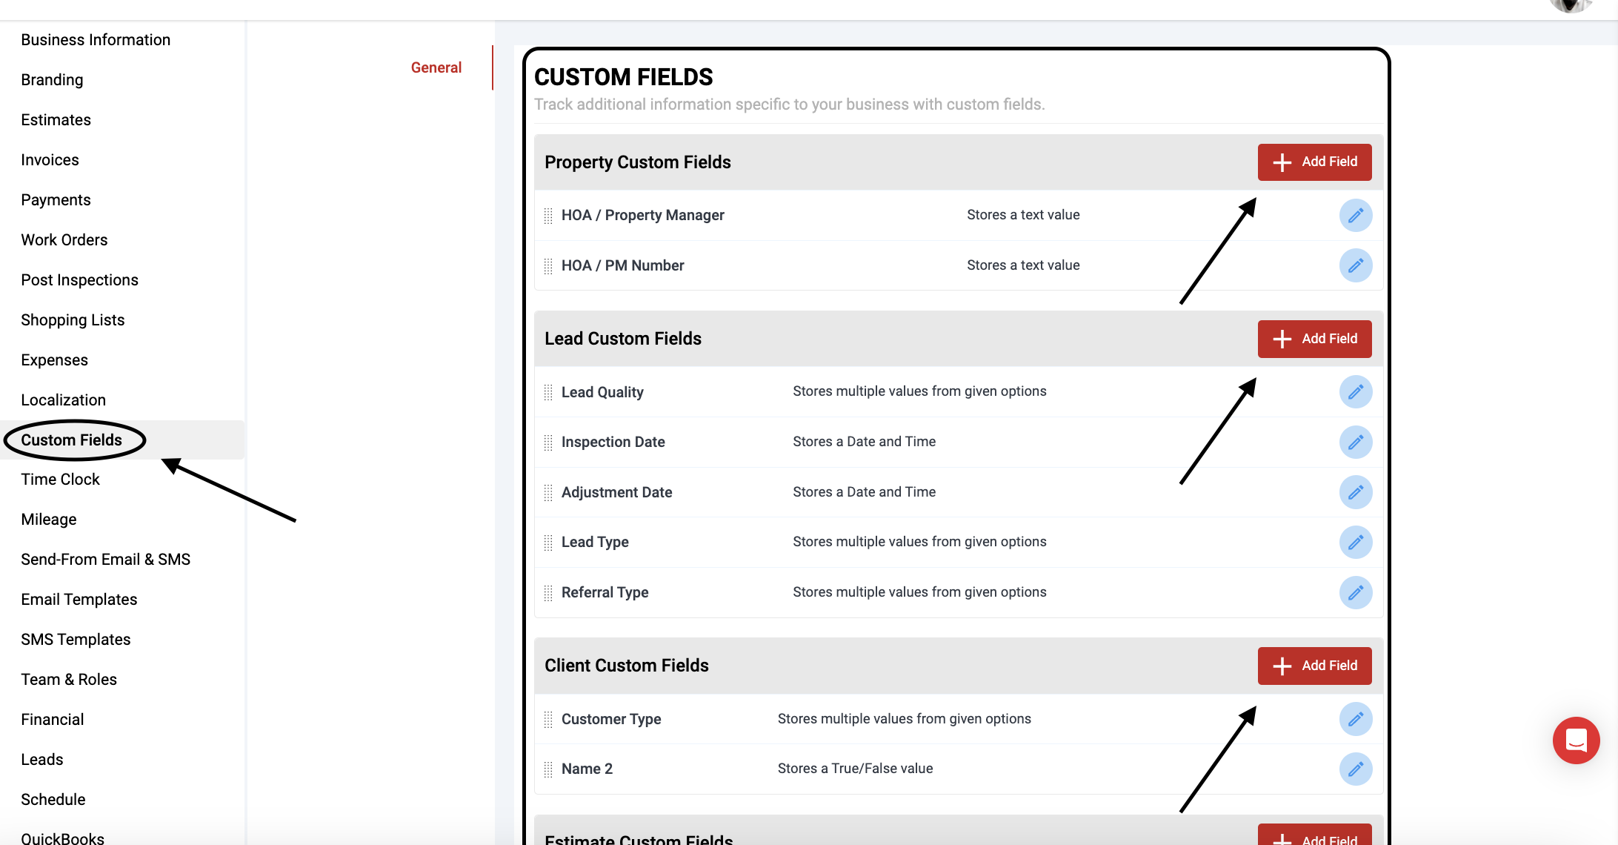Grab the drag handle for Lead Type
Screen dimensions: 1618x845
(548, 543)
